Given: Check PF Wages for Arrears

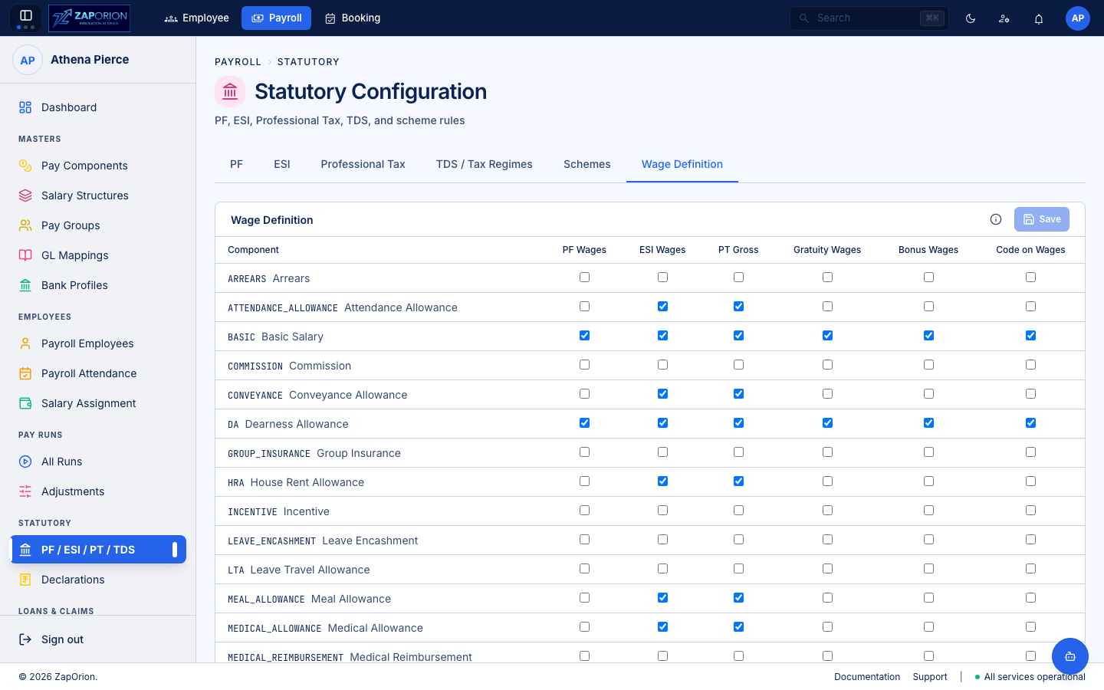Looking at the screenshot, I should pos(585,278).
